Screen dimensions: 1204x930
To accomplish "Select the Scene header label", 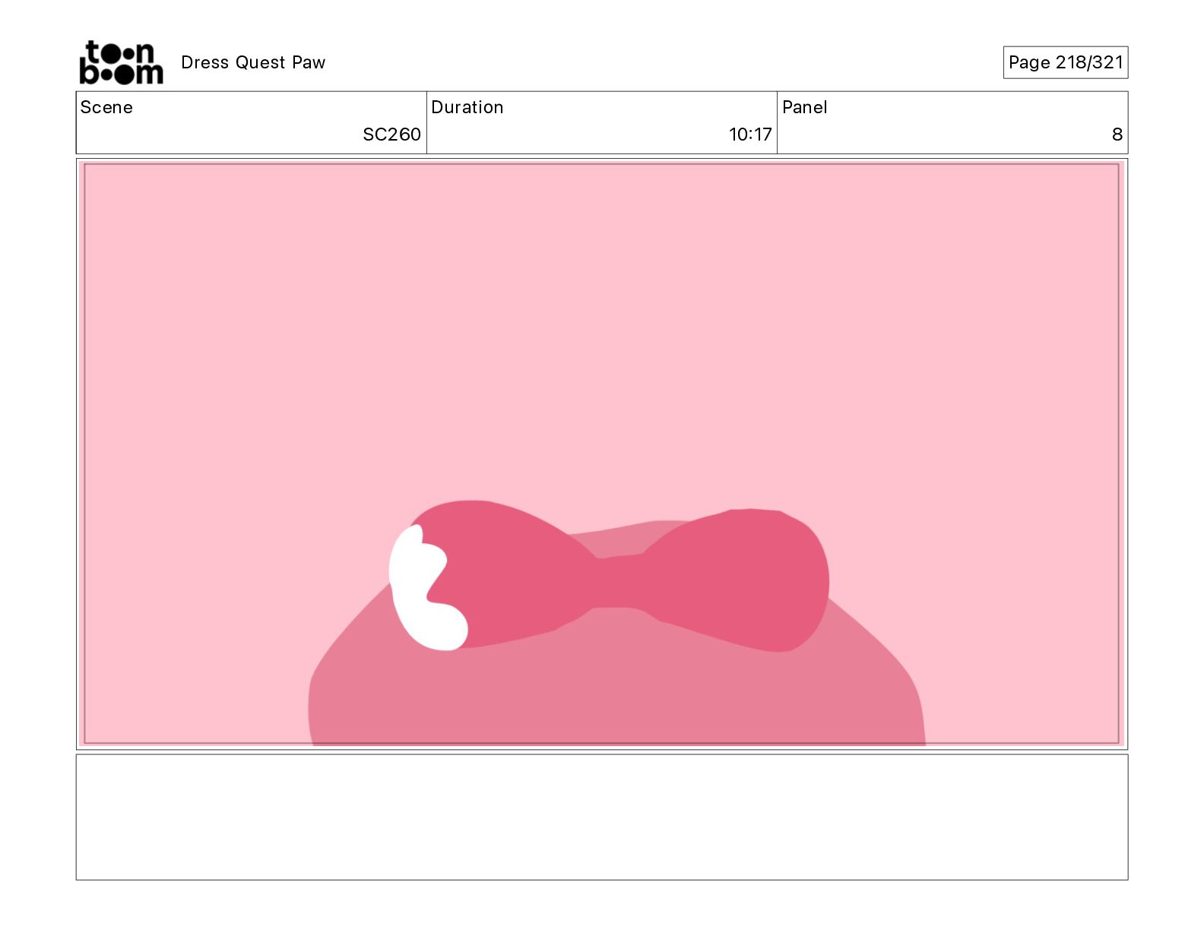I will (x=106, y=107).
